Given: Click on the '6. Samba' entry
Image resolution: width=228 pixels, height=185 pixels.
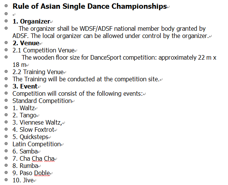Looking at the screenshot, I should [25, 151].
